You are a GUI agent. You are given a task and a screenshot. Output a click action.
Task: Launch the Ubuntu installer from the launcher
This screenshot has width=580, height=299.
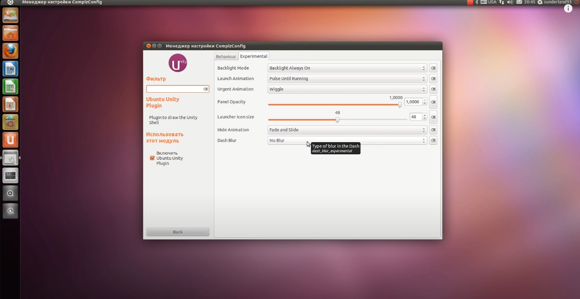click(10, 15)
